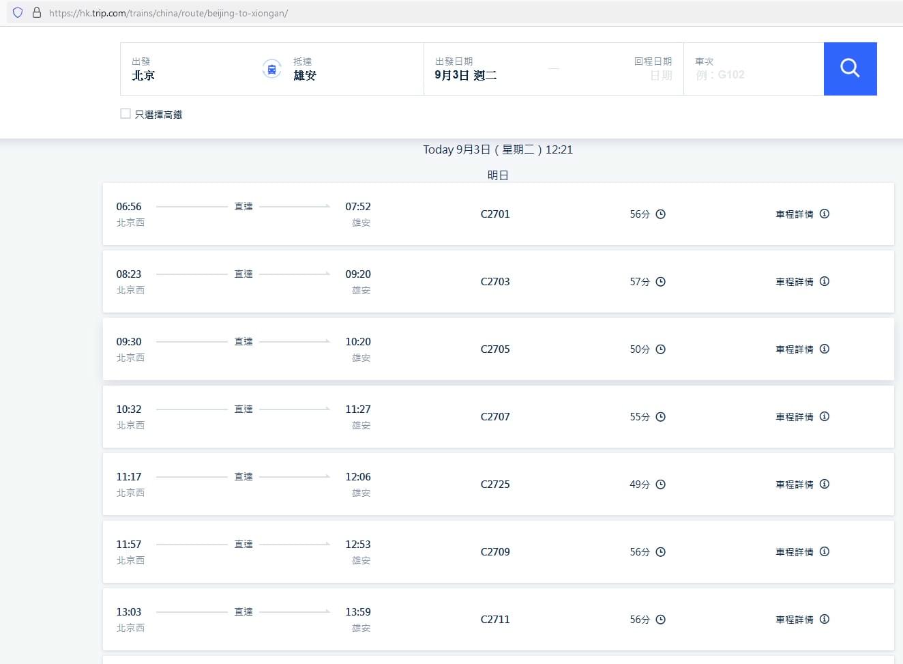Click the info icon in the C2701 row
The height and width of the screenshot is (664, 903).
[825, 214]
